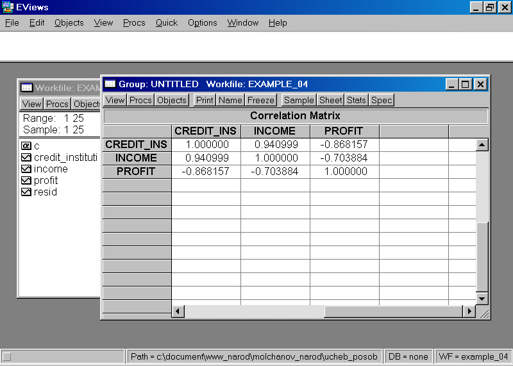Click Range: 1 25 in the Workfile window
513x366 pixels.
tap(53, 118)
